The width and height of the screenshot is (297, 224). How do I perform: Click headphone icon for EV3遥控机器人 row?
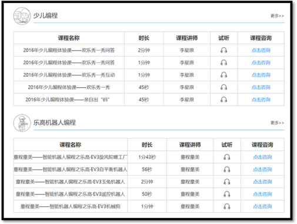227,194
